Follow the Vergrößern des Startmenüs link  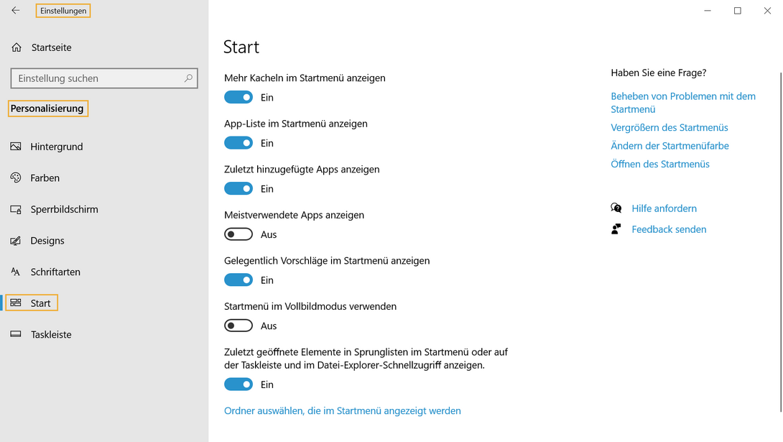coord(669,127)
